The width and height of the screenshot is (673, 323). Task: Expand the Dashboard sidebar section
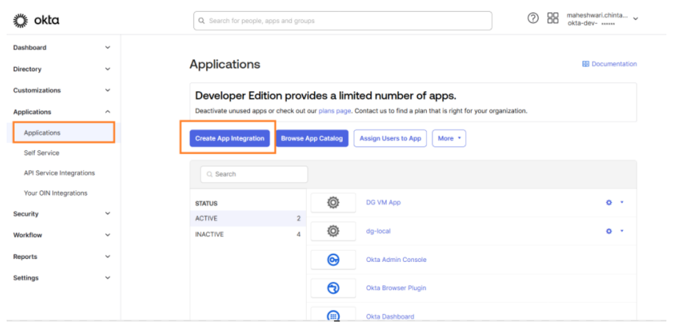pyautogui.click(x=107, y=48)
